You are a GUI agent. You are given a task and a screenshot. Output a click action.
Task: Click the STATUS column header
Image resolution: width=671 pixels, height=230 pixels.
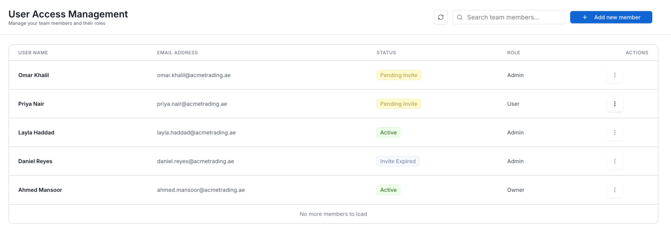tap(386, 52)
